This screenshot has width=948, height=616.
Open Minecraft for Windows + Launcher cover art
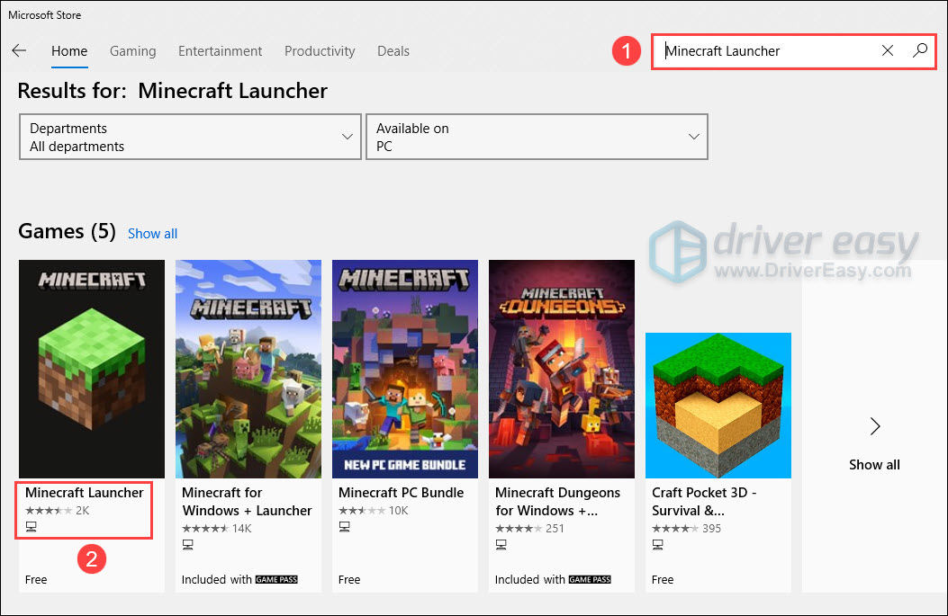[x=248, y=369]
